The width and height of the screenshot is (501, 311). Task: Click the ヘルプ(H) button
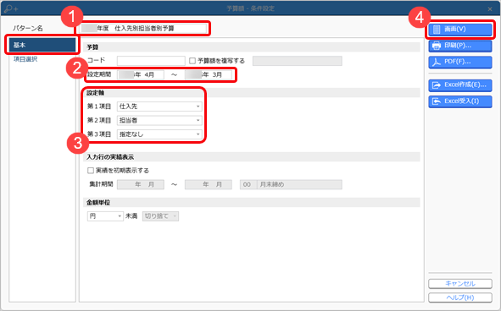(x=460, y=297)
